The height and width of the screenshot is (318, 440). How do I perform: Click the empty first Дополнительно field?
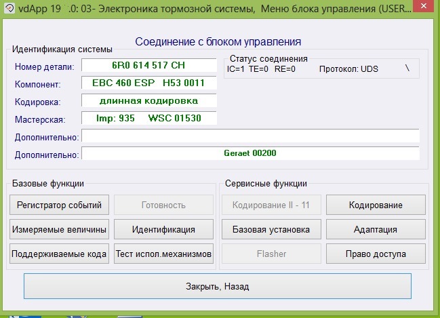point(251,136)
